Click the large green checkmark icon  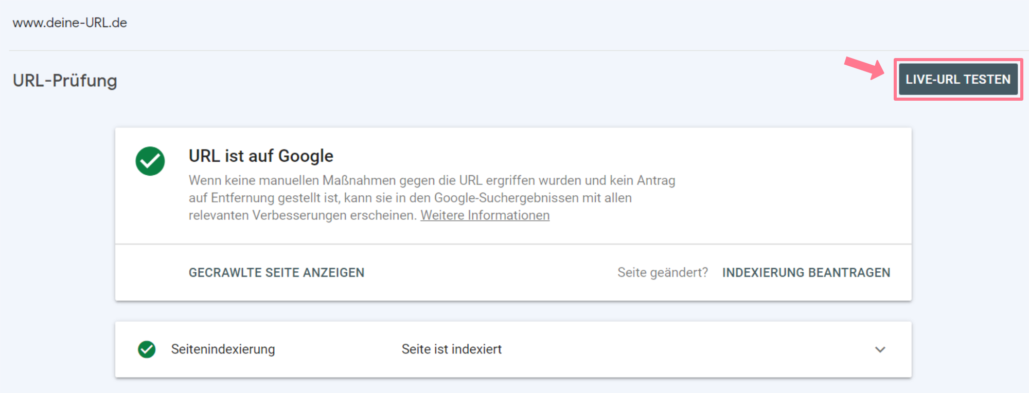tap(150, 161)
